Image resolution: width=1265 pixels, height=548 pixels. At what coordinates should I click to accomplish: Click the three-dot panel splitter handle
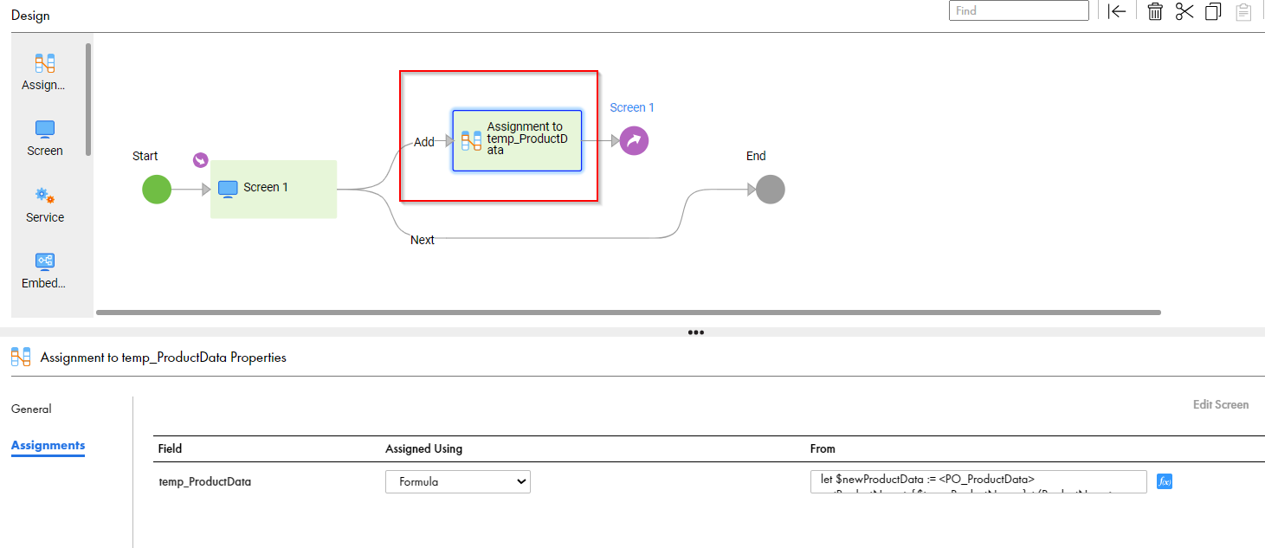tap(695, 332)
